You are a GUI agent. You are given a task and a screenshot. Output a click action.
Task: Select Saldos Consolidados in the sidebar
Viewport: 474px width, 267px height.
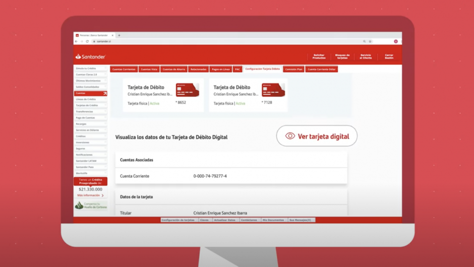(x=90, y=87)
